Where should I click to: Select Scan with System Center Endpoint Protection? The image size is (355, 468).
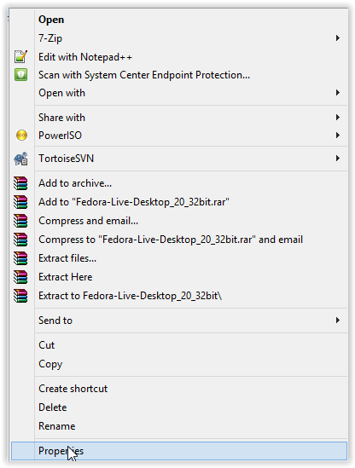pyautogui.click(x=179, y=75)
